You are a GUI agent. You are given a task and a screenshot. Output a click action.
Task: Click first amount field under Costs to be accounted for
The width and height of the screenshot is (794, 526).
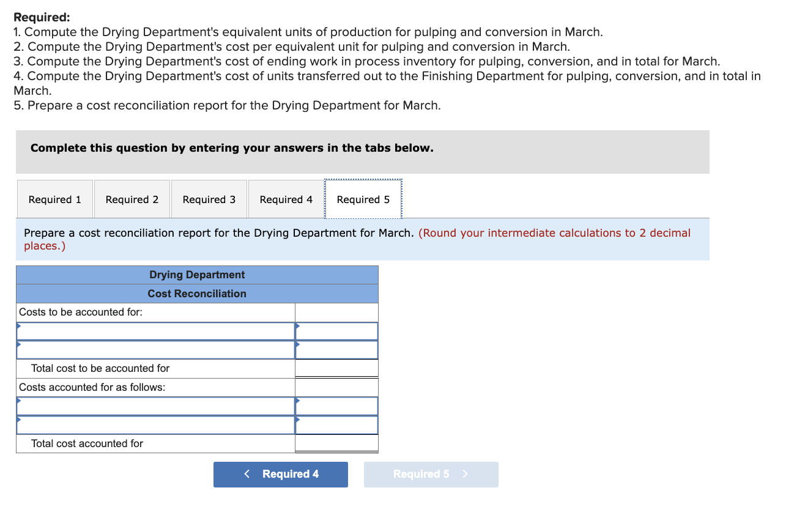pos(336,331)
